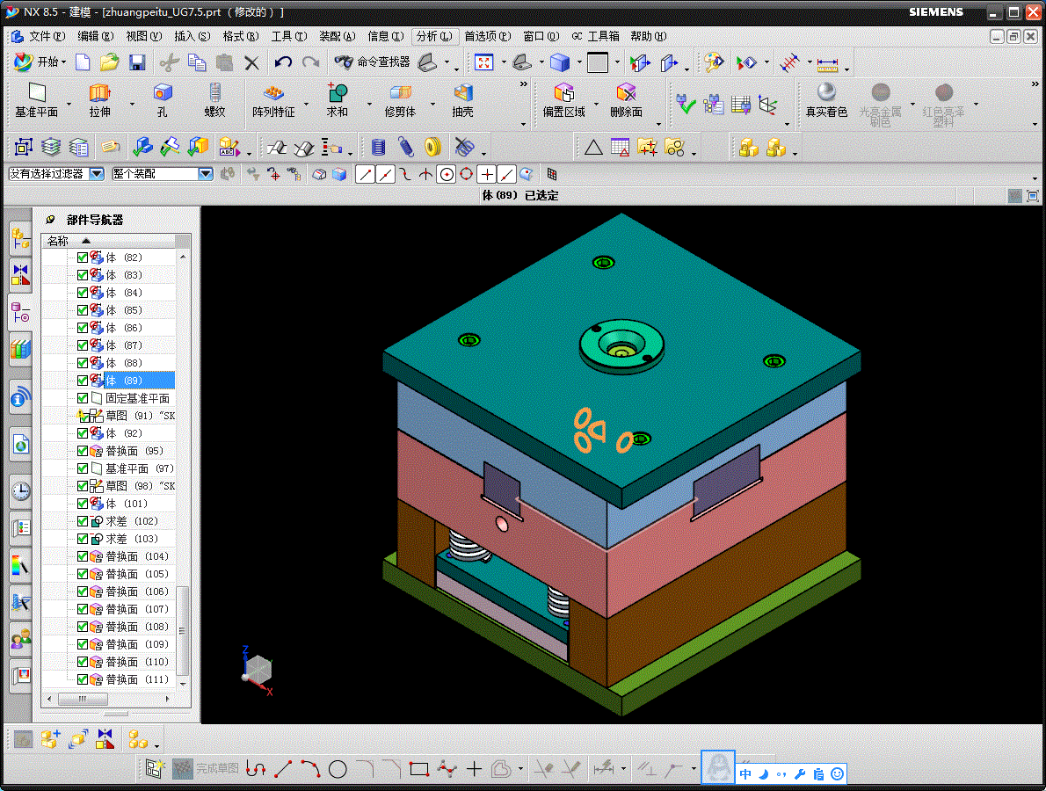Click the fit view icon

[483, 62]
